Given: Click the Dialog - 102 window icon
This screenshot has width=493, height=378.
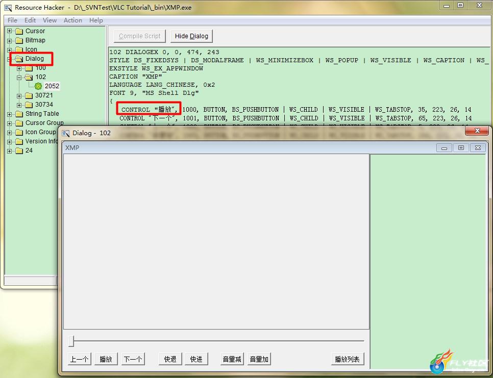Looking at the screenshot, I should [x=66, y=133].
